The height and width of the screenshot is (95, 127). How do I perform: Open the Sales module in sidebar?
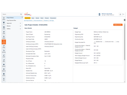(4, 61)
